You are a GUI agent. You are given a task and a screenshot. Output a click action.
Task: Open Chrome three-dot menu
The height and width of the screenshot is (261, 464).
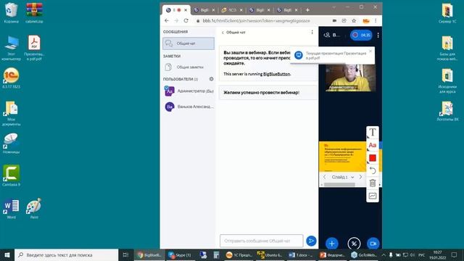[376, 21]
